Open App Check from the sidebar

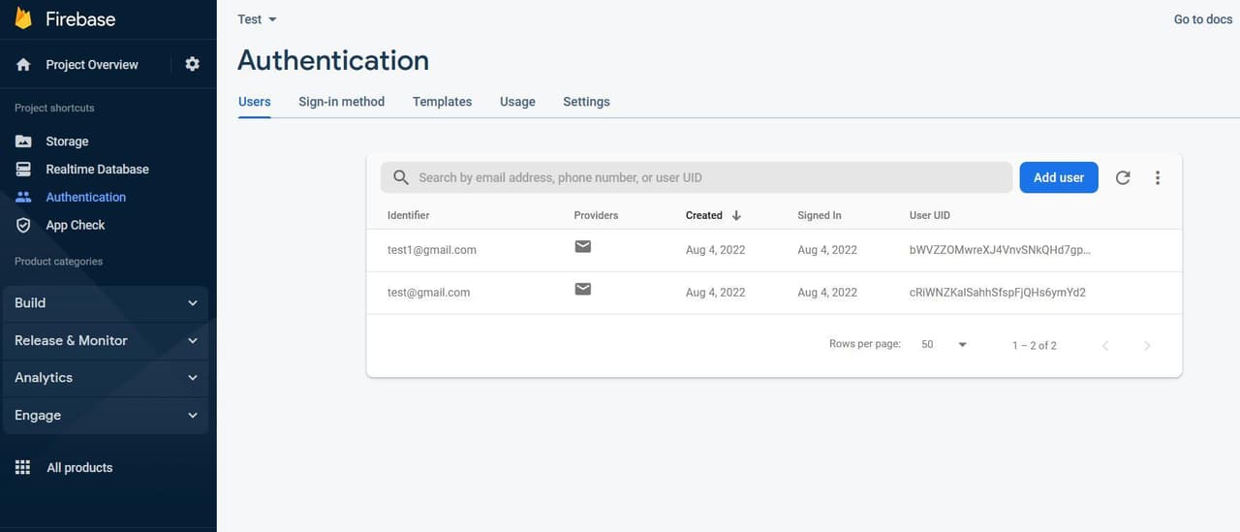(76, 225)
